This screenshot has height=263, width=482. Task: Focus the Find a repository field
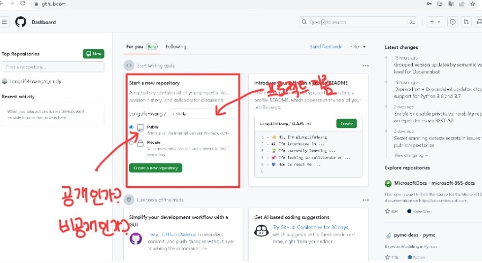[x=53, y=67]
